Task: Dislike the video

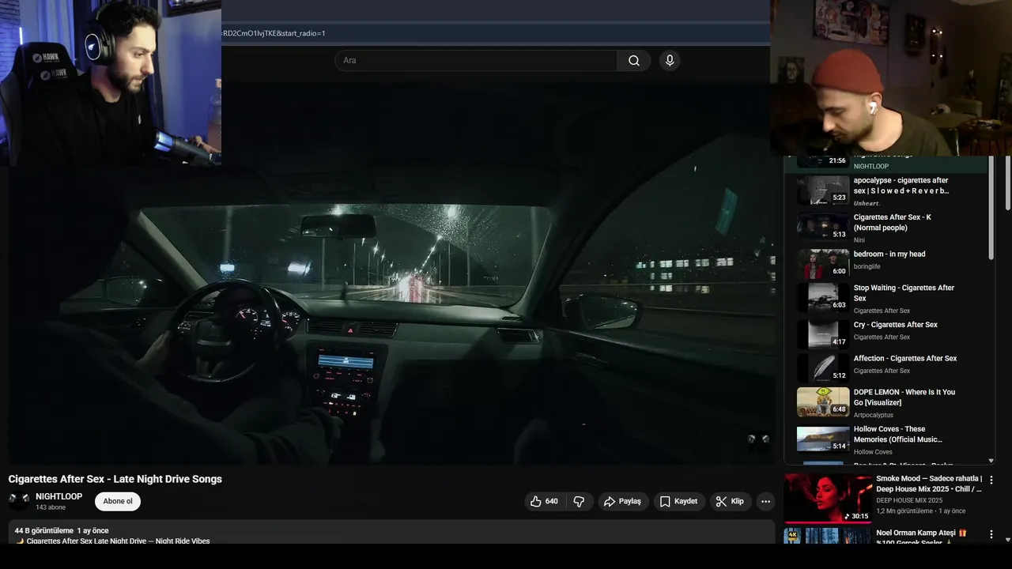Action: coord(579,501)
